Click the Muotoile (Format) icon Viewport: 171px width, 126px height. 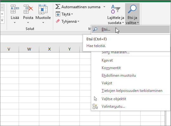click(43, 9)
